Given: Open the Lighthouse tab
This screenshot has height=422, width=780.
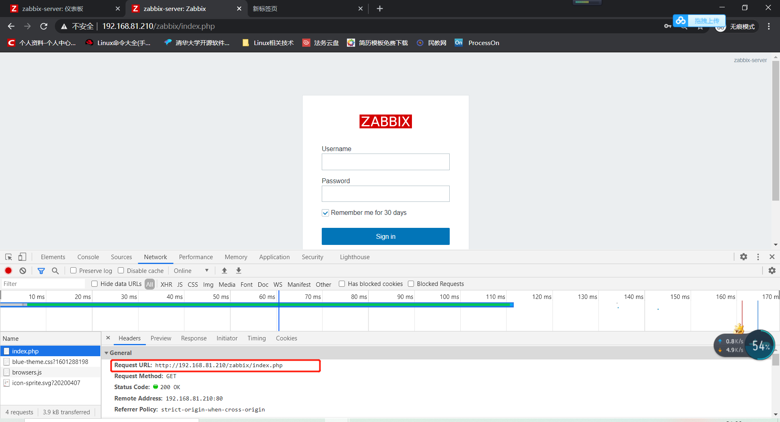Looking at the screenshot, I should click(355, 257).
